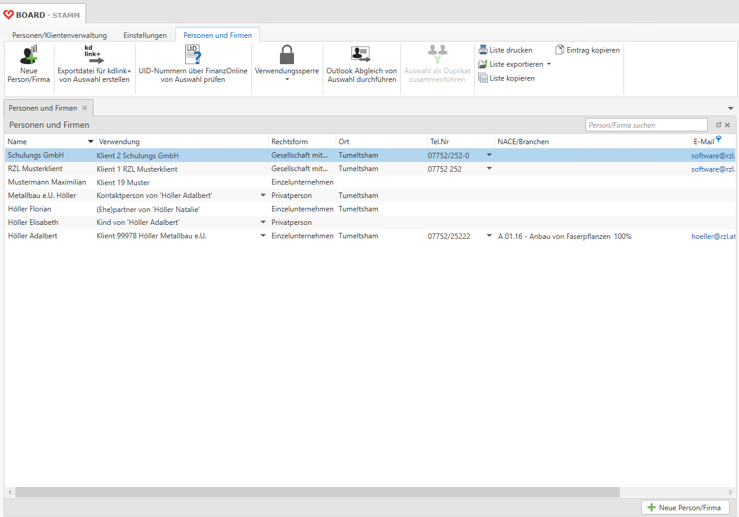Click Liste drucken printer icon

click(x=483, y=50)
